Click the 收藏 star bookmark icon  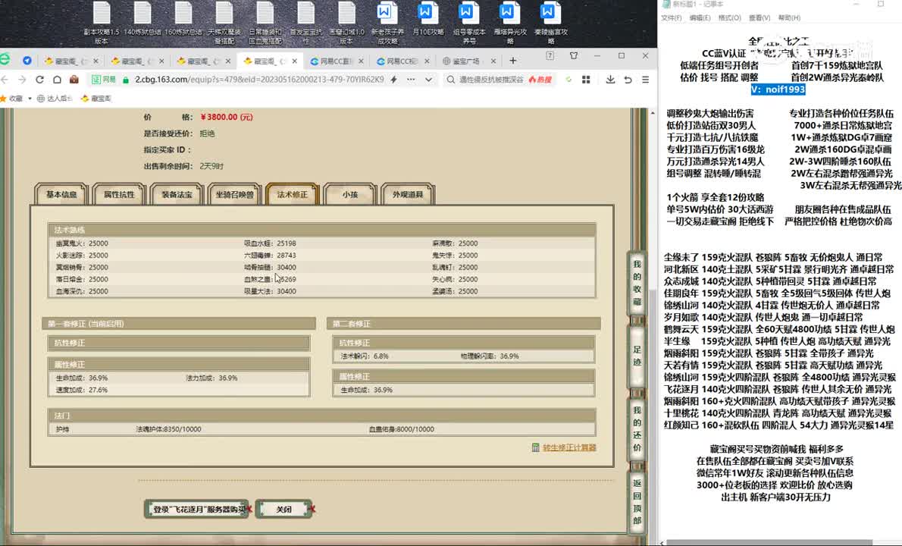(x=4, y=99)
